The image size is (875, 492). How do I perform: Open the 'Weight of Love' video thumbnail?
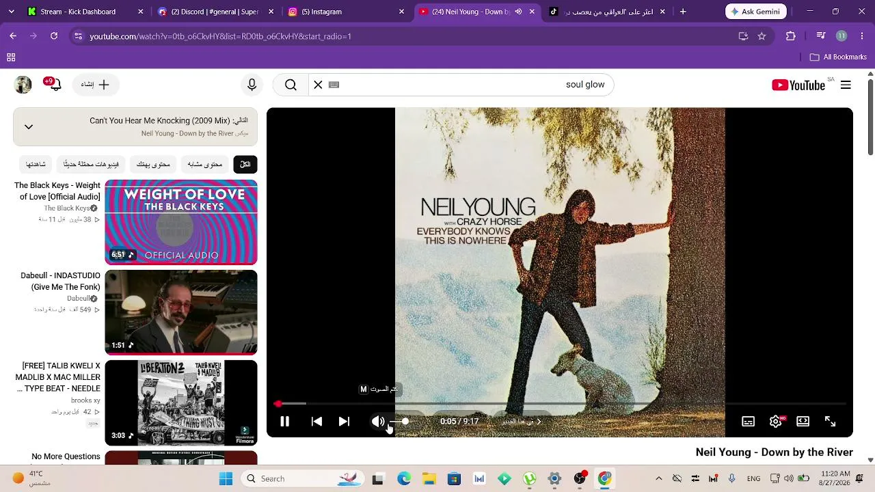click(181, 222)
